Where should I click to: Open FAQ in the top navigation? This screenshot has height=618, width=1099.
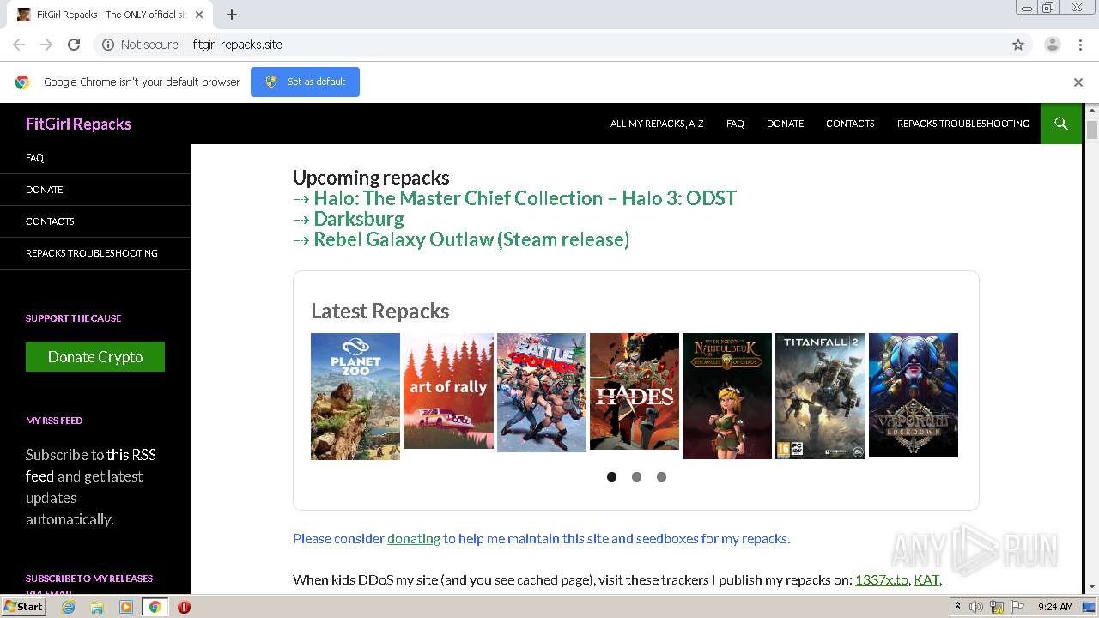coord(735,124)
